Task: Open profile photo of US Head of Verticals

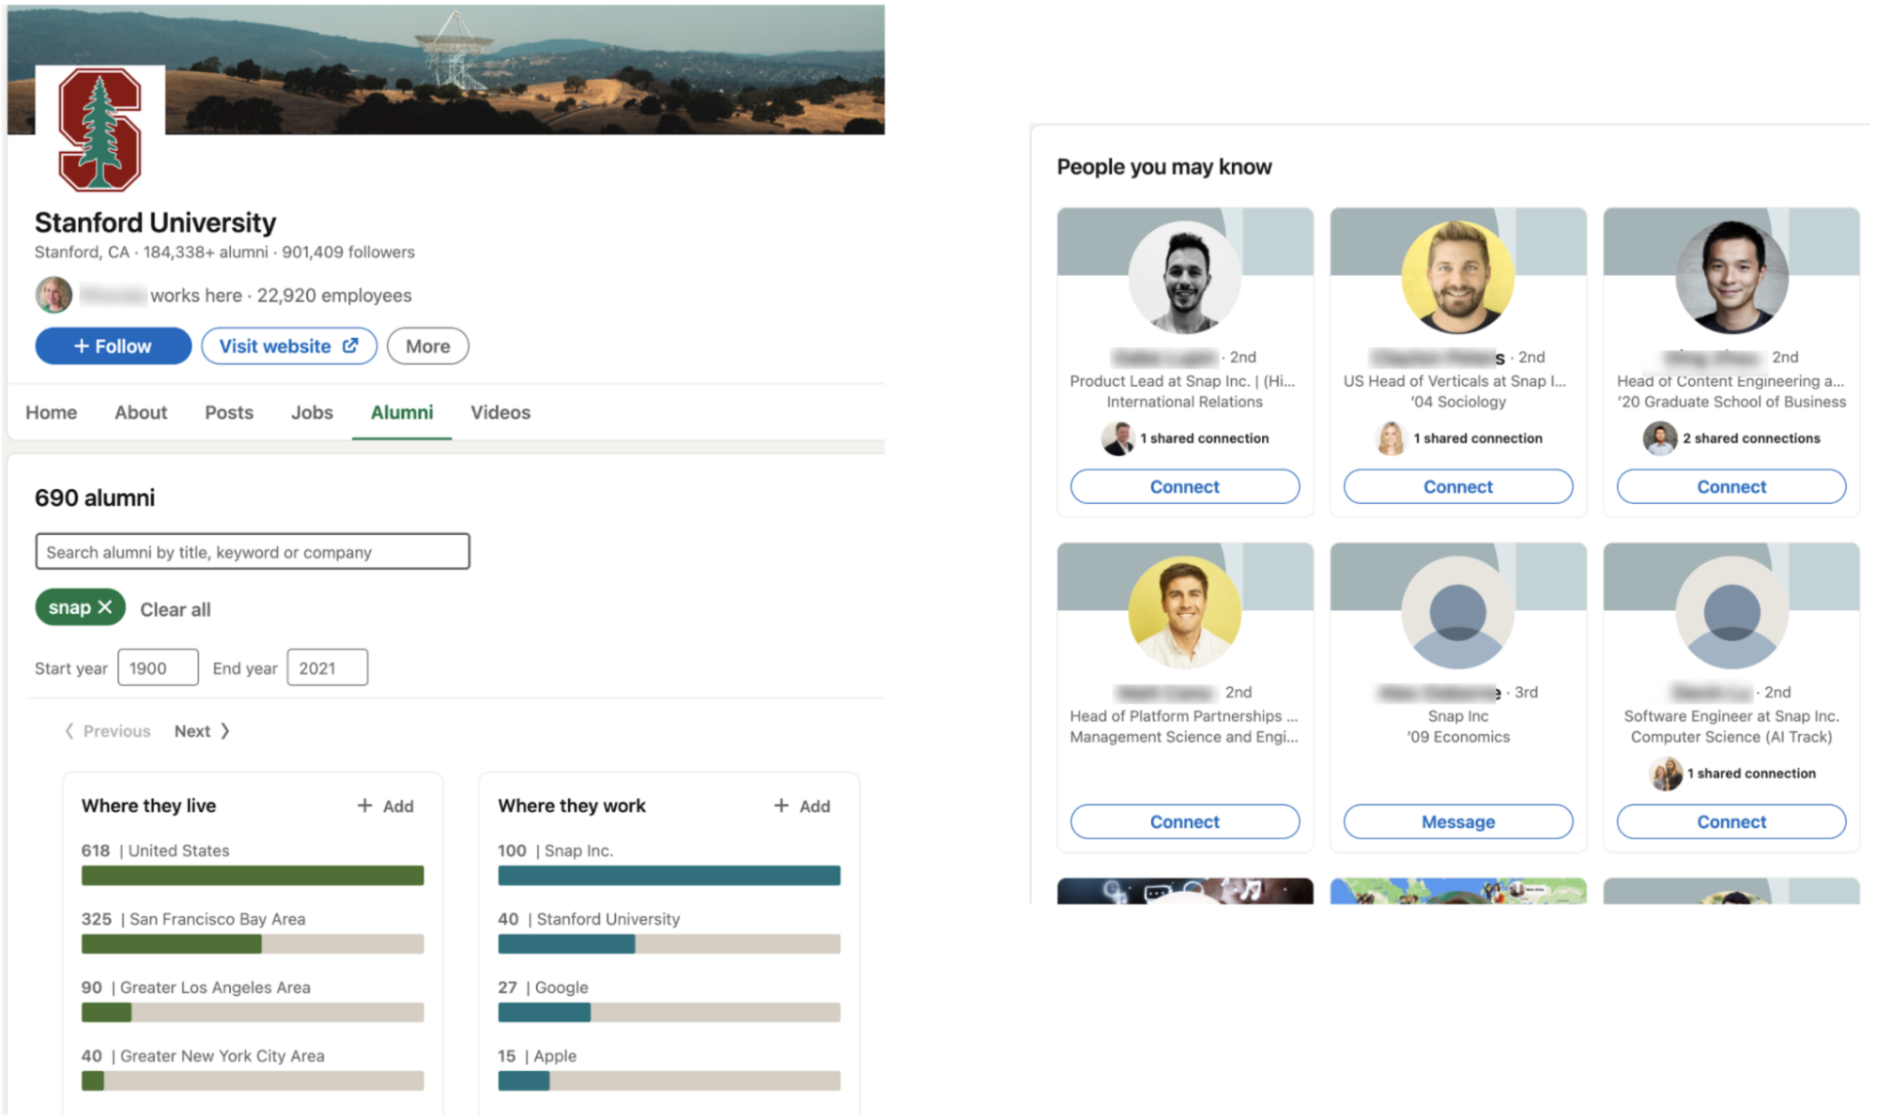Action: click(1457, 278)
